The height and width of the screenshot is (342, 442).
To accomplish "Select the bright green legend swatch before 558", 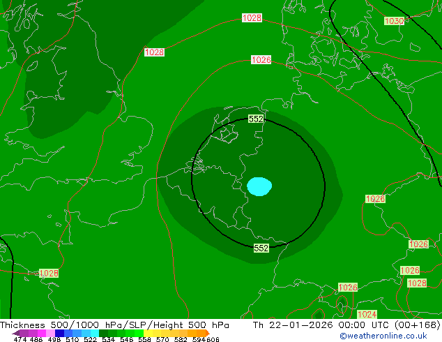I will (139, 333).
